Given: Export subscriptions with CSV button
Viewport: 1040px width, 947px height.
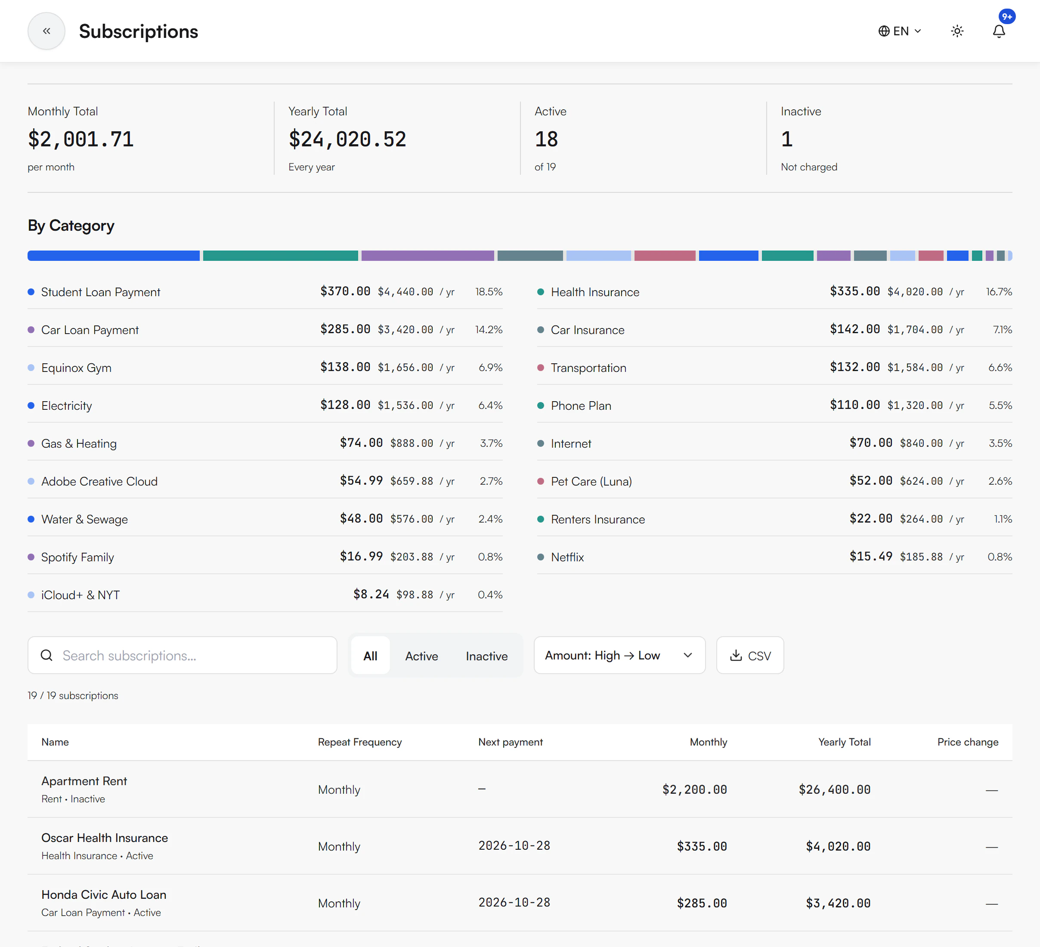Looking at the screenshot, I should click(750, 655).
